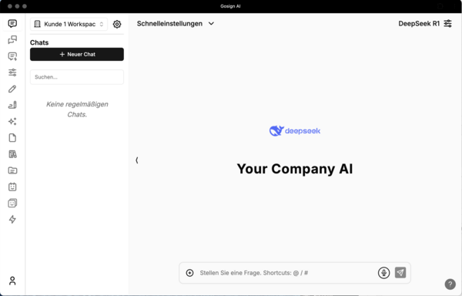Click the Neuer Chat button
Viewport: 462px width, 296px height.
pyautogui.click(x=77, y=54)
